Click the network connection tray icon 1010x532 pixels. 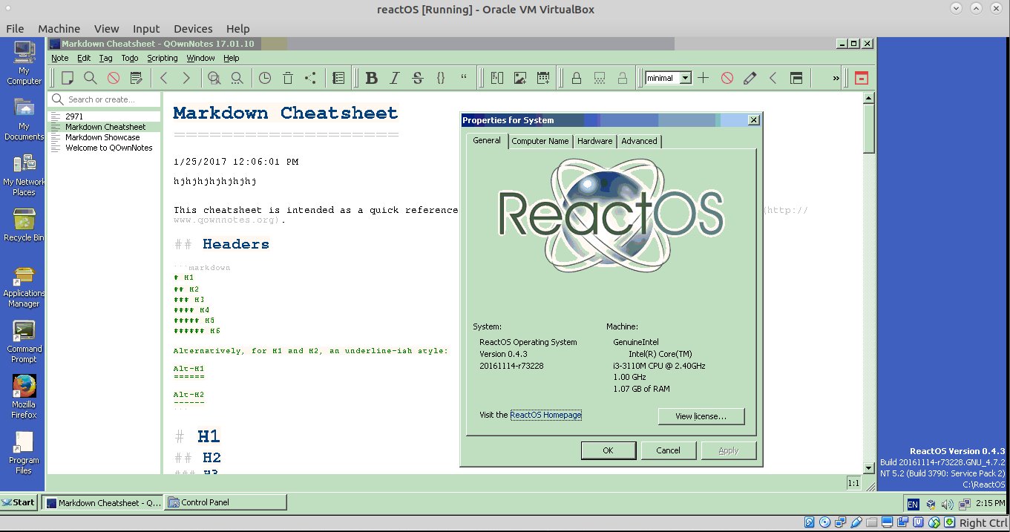point(964,504)
